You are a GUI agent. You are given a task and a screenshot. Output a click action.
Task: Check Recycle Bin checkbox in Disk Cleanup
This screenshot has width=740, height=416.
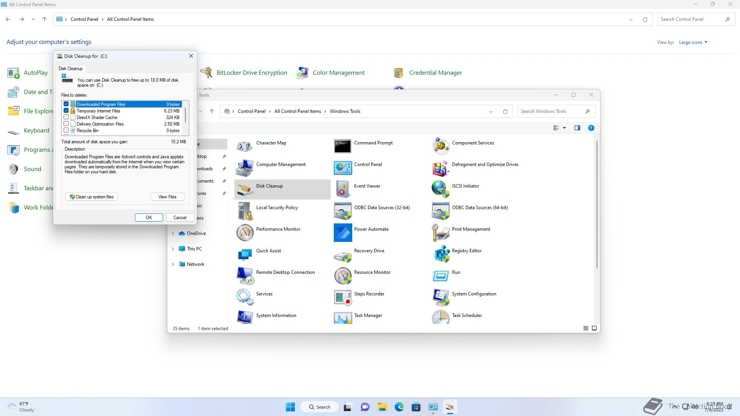tap(66, 131)
